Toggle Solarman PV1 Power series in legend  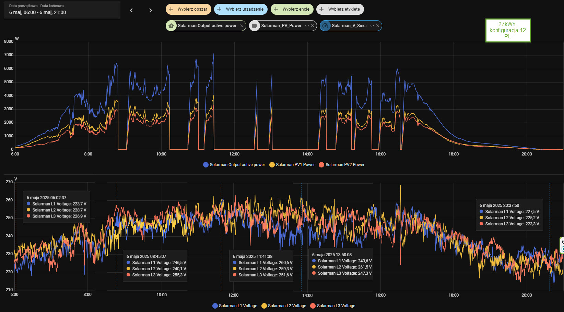(292, 165)
